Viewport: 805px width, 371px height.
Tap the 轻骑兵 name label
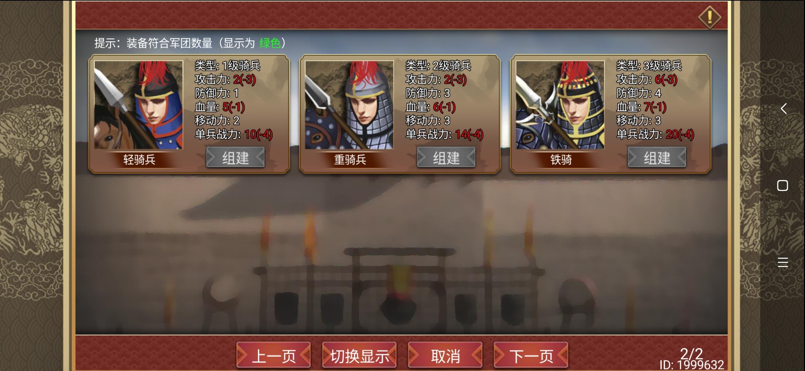point(139,160)
